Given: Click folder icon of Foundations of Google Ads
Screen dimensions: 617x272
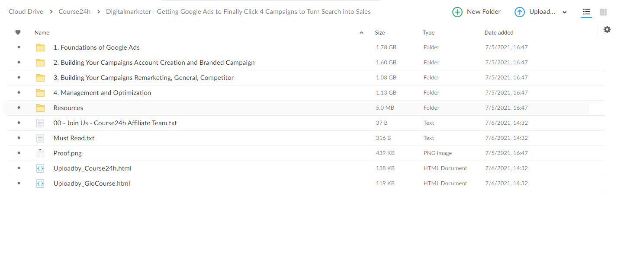Looking at the screenshot, I should (x=40, y=47).
